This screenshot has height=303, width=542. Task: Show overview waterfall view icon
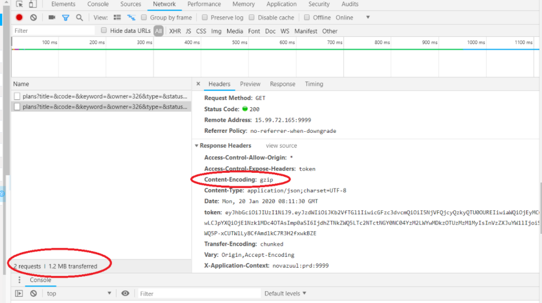point(131,17)
